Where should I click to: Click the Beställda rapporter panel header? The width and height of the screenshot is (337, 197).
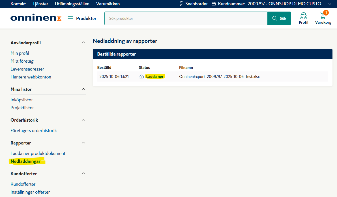click(x=212, y=54)
